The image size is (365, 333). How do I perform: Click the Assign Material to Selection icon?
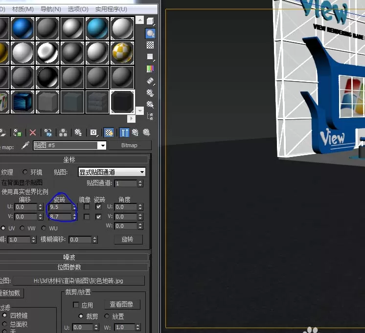pos(17,133)
